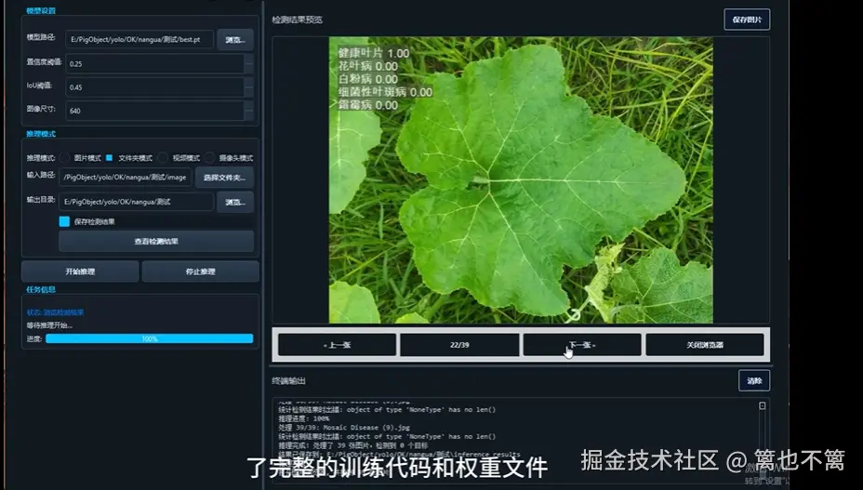Screen dimensions: 863x490
Task: Click the 状态 status line in 任务信息
Action: pos(55,312)
